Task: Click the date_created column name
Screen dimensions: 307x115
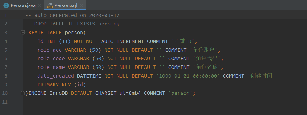Action: pos(56,76)
